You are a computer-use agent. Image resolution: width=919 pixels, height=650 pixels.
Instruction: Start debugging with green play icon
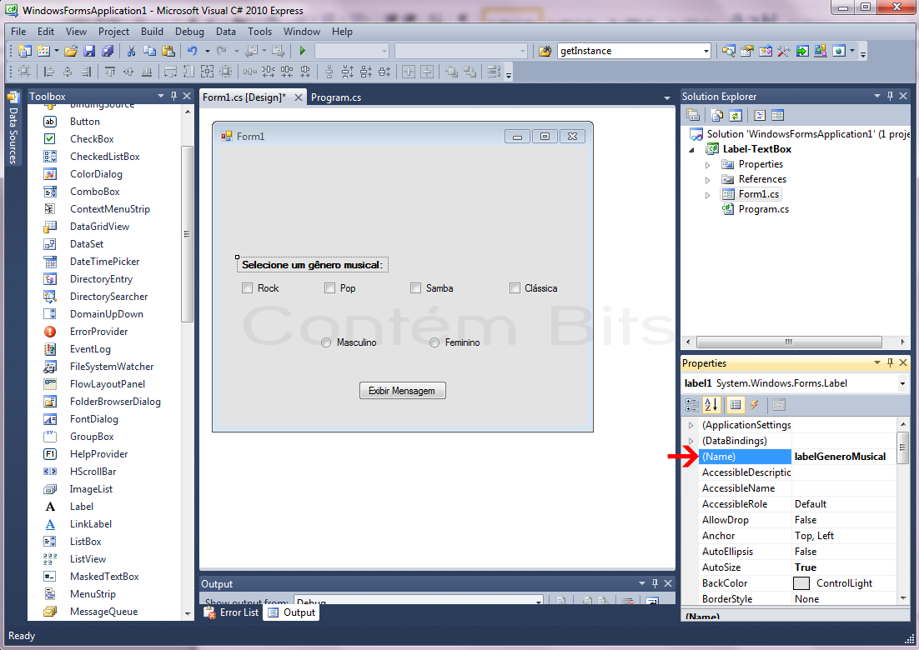tap(303, 51)
